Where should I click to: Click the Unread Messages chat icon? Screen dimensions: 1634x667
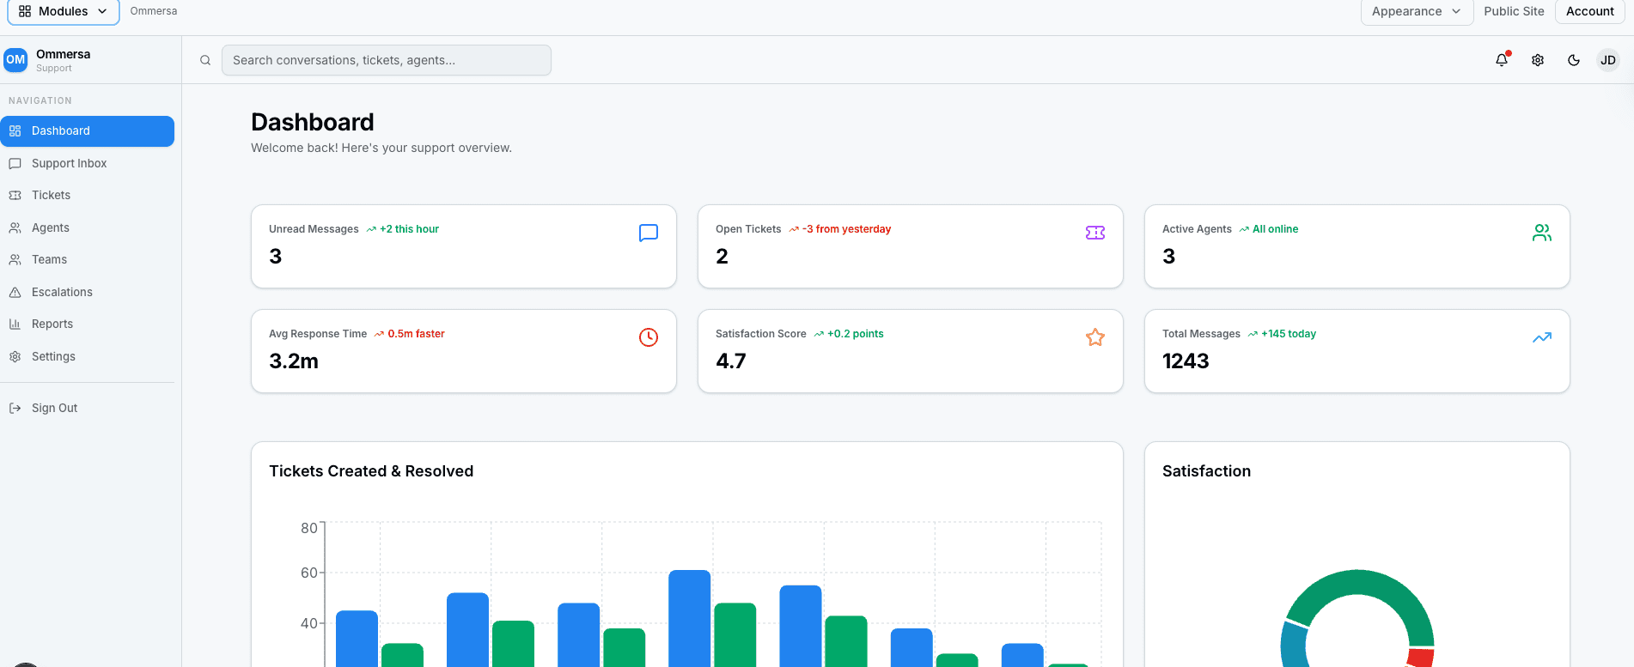click(649, 233)
